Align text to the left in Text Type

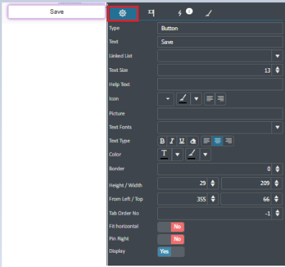[x=207, y=141]
